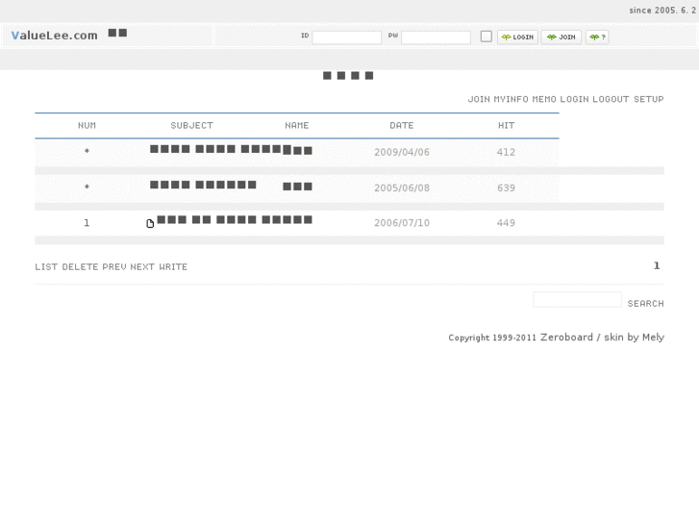Click the ValueLee.com logo
Screen dimensions: 699x524
click(55, 36)
